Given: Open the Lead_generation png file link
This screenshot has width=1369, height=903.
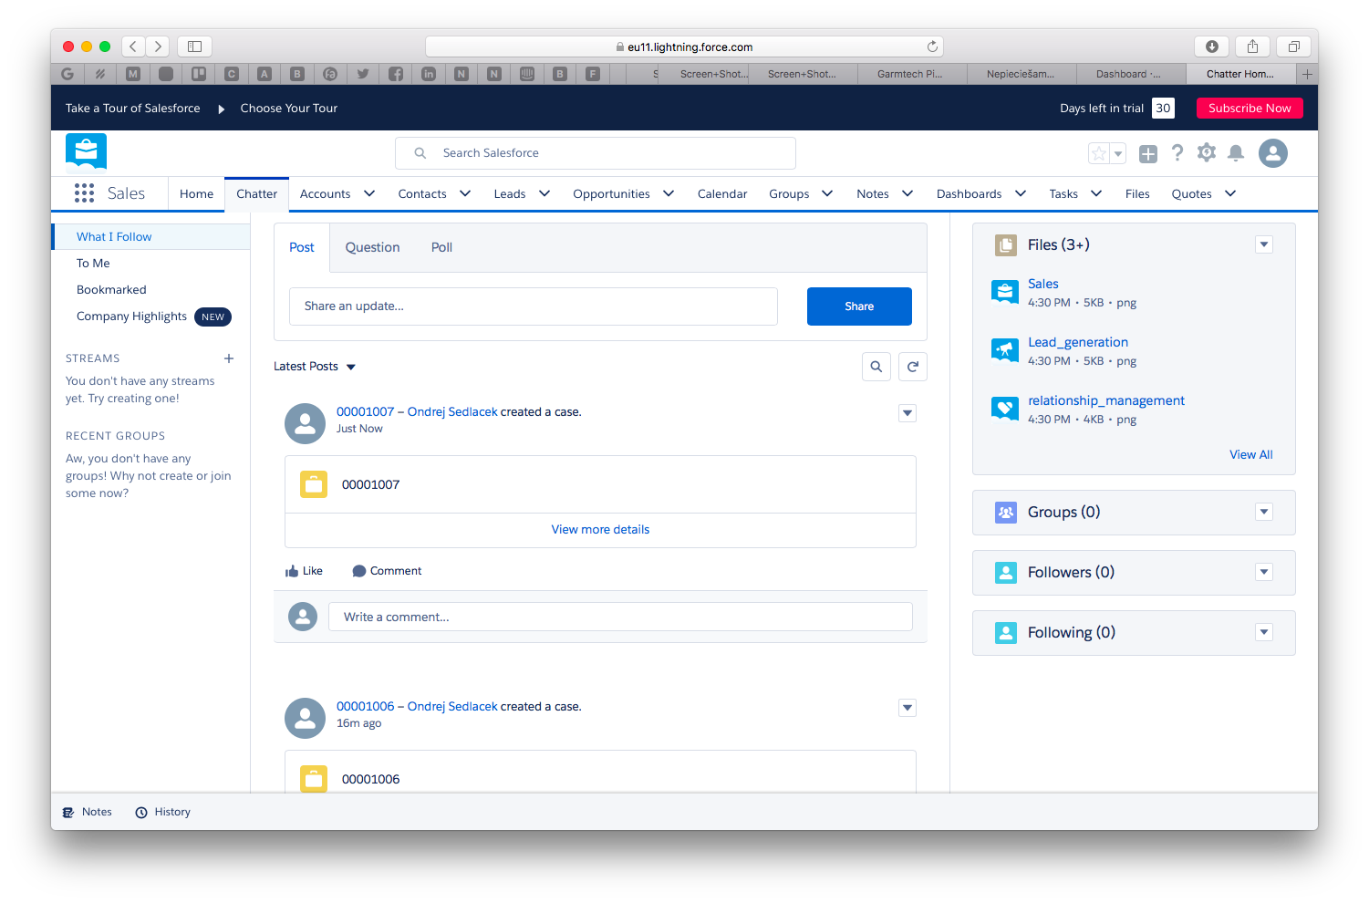Looking at the screenshot, I should [x=1078, y=341].
